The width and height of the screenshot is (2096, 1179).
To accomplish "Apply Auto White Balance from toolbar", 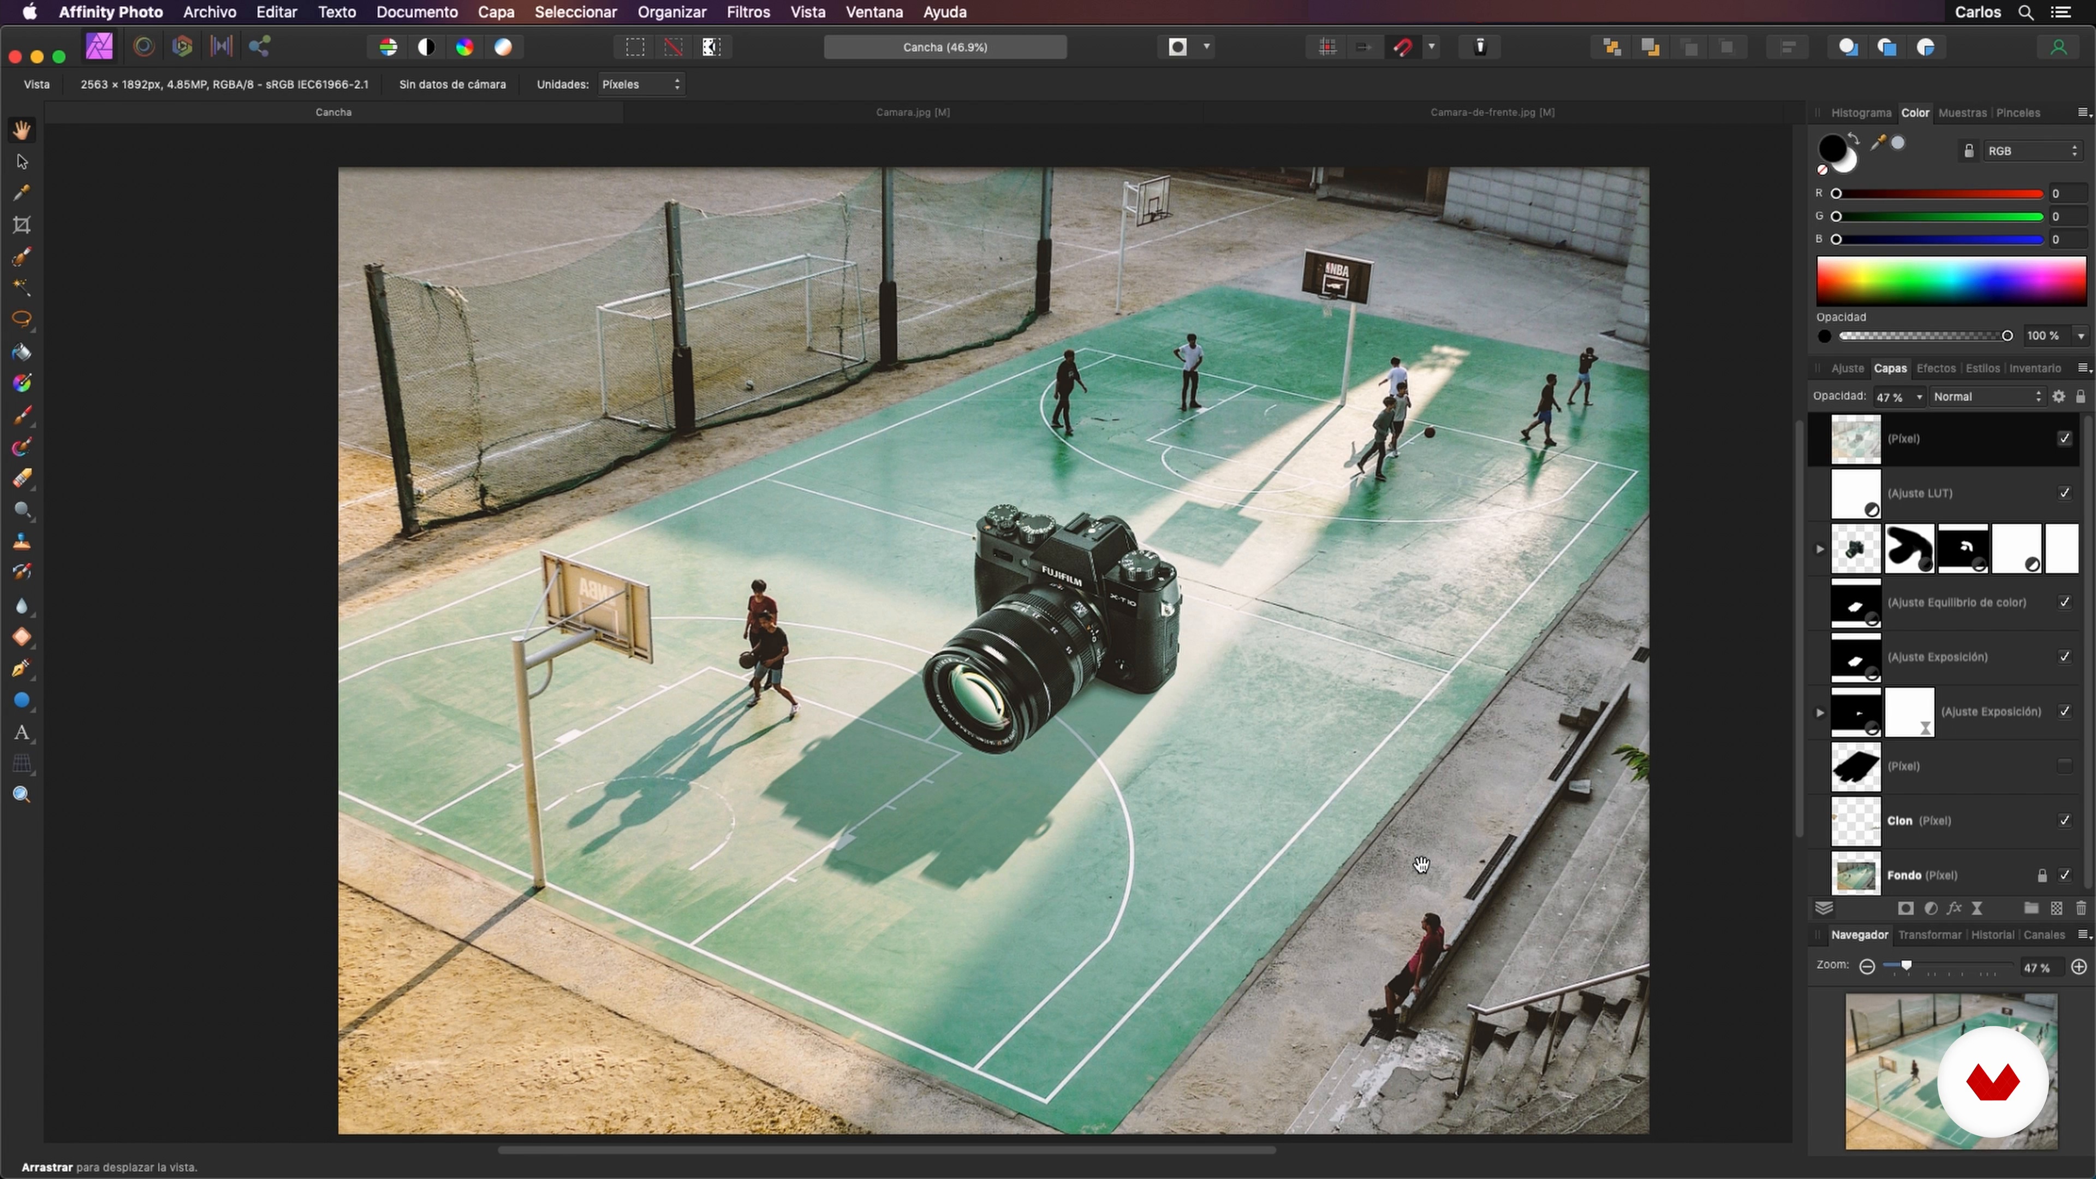I will (x=503, y=47).
